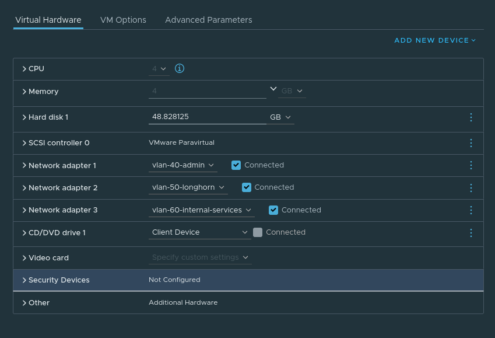Expand the Other hardware row
The image size is (495, 338).
coord(24,302)
